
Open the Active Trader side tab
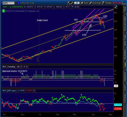125,40
